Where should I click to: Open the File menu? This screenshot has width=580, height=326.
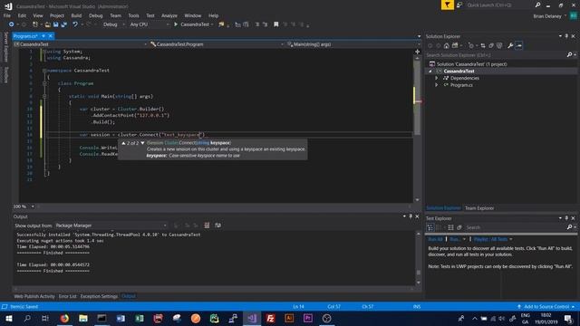pos(7,15)
